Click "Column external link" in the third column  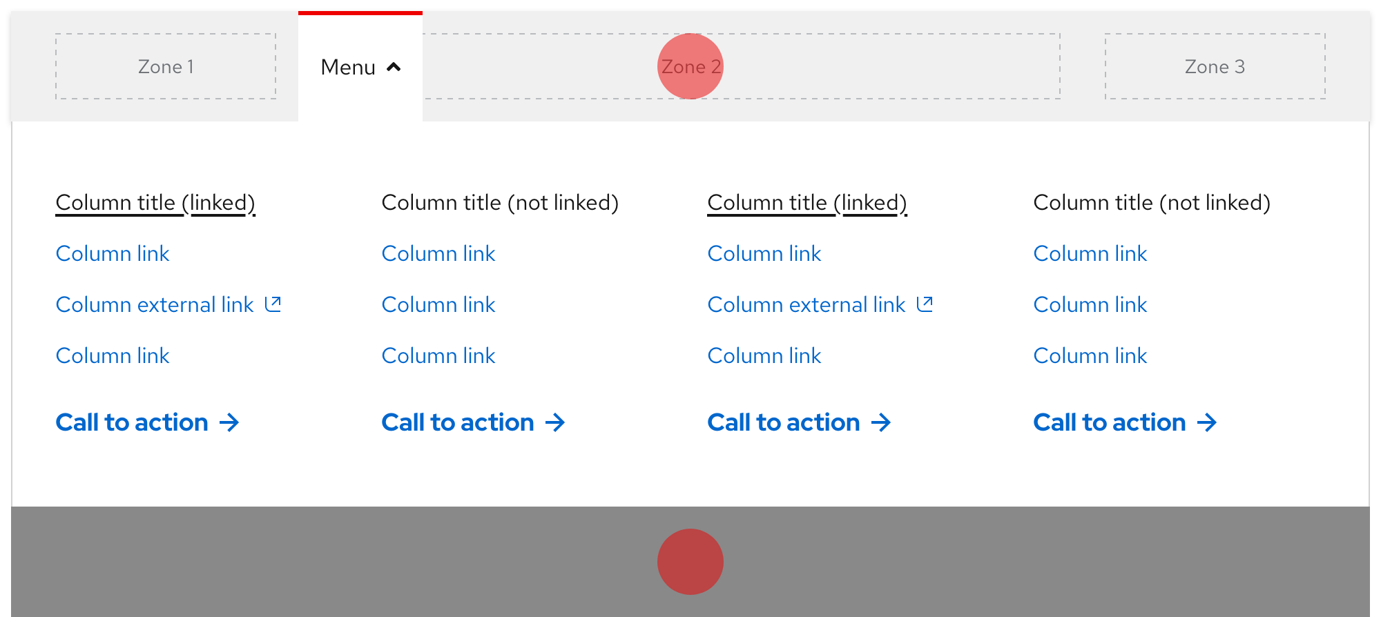point(805,304)
